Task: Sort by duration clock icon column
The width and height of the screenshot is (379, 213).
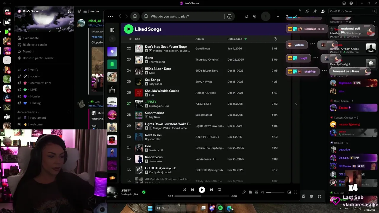Action: tap(275, 39)
